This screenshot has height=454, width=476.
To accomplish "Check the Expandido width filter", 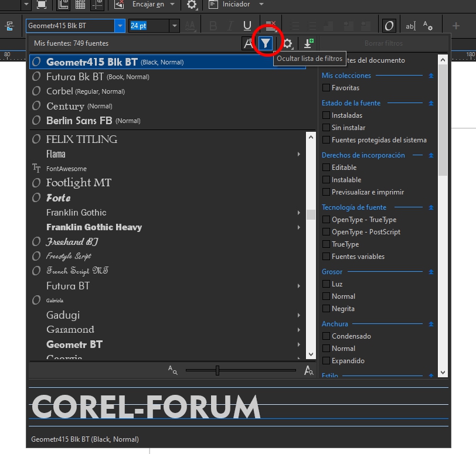I will pos(326,361).
